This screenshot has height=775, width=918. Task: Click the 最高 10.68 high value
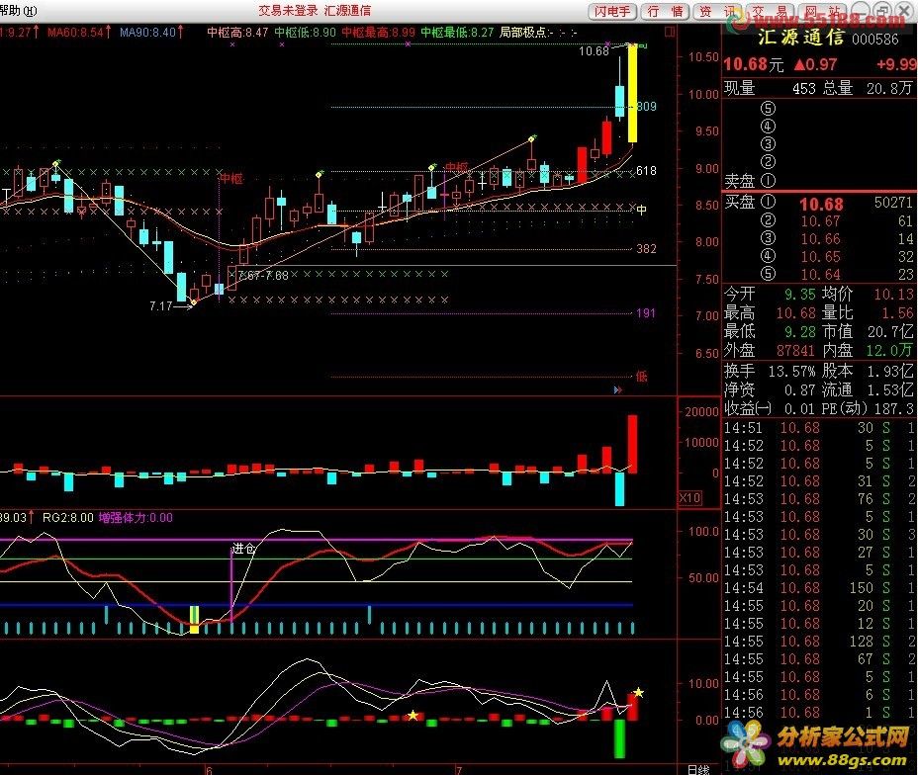point(795,313)
